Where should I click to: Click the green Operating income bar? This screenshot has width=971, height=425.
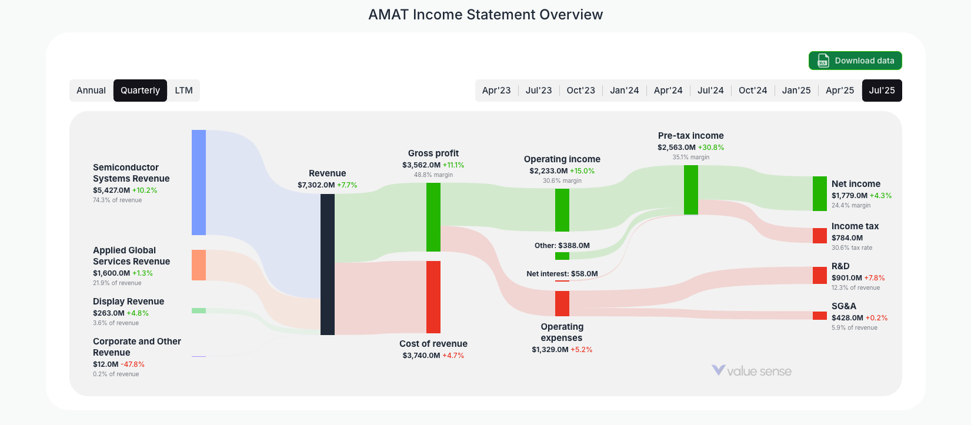point(562,210)
